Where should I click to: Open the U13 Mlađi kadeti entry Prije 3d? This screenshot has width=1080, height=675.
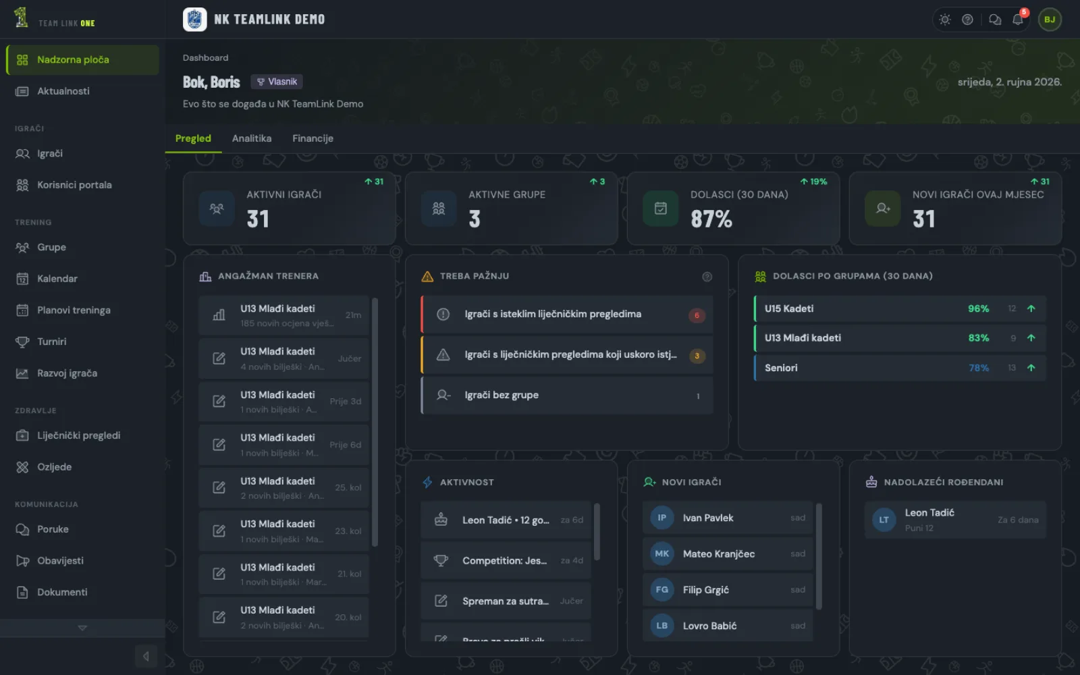click(x=284, y=402)
